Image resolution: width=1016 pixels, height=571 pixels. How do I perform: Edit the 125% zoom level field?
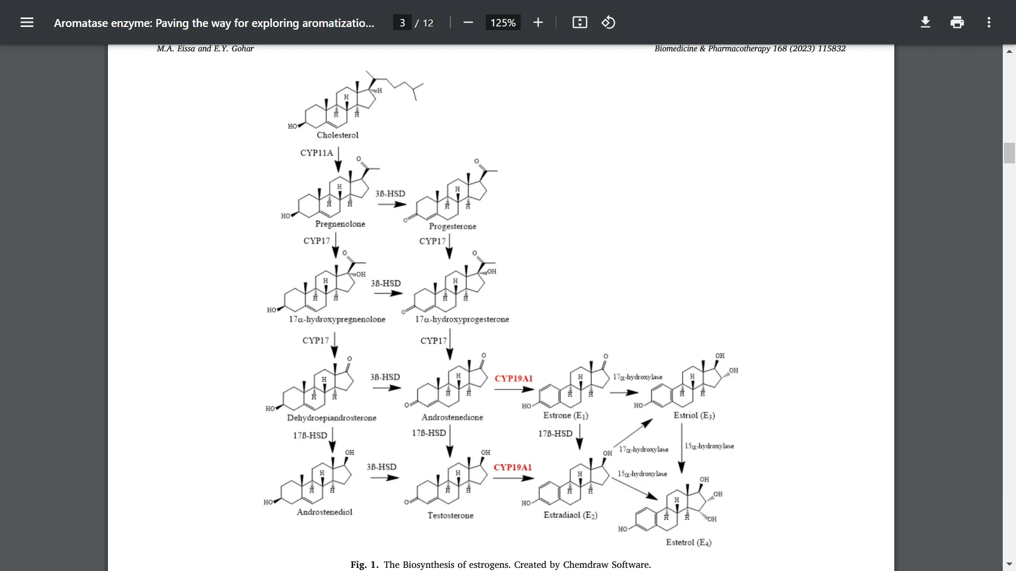click(503, 23)
